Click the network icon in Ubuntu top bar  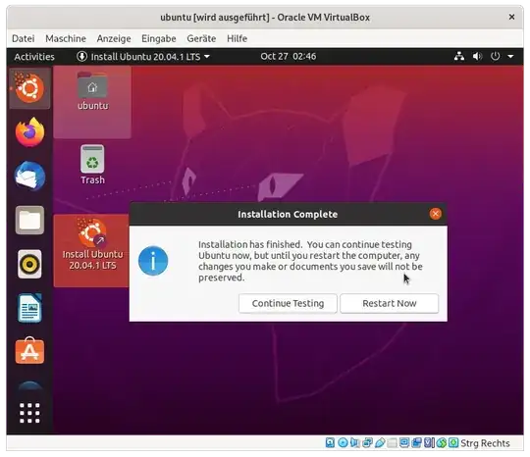459,56
